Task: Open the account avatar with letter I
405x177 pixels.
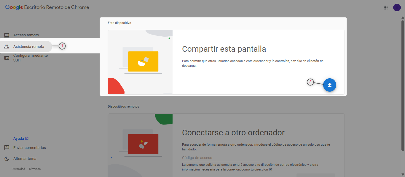Action: click(x=397, y=8)
